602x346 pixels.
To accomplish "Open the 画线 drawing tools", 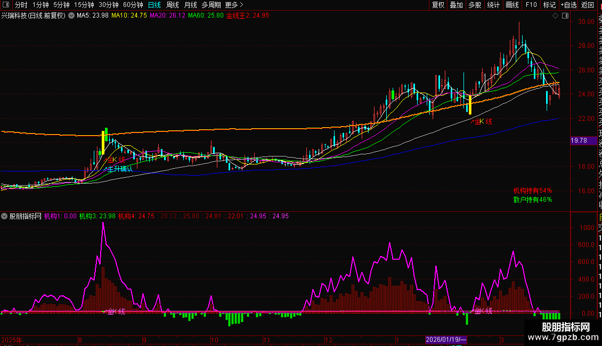I will (x=512, y=5).
